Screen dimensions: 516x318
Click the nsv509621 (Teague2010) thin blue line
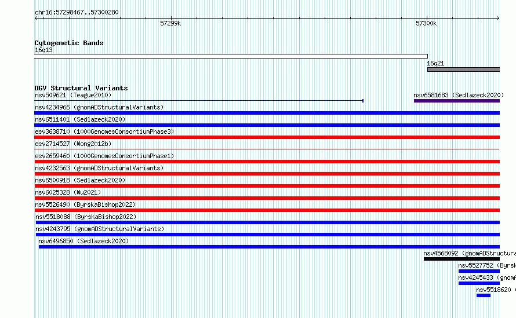(x=199, y=101)
